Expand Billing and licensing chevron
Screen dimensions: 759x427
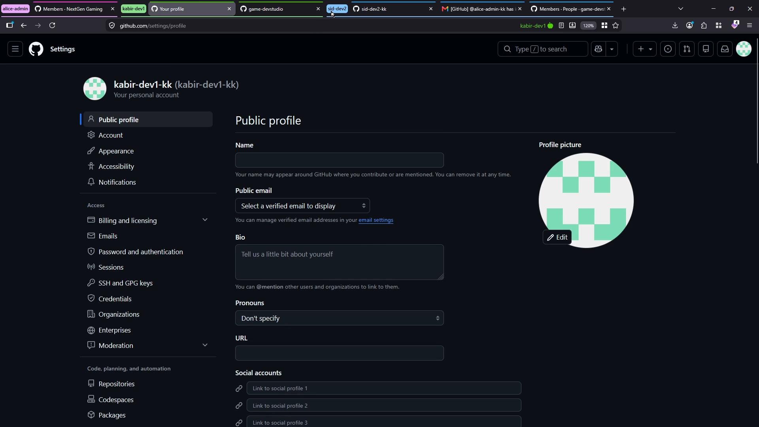[x=205, y=220]
